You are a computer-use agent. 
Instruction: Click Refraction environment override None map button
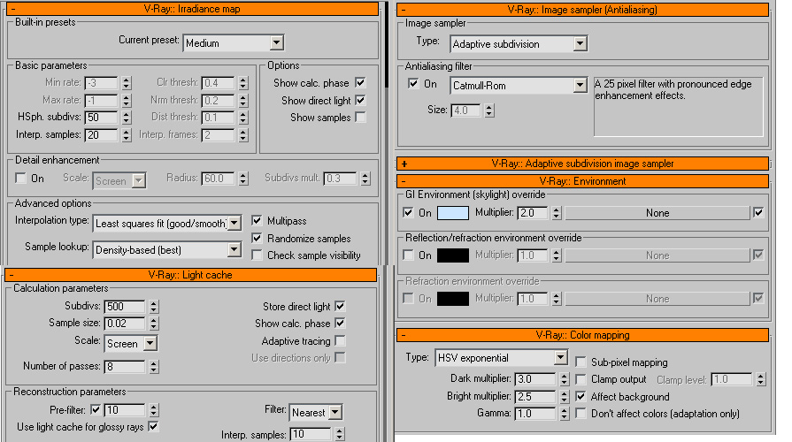pos(657,299)
